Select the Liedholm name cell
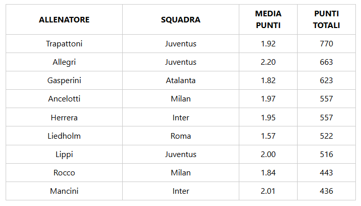The width and height of the screenshot is (361, 206). 64,136
